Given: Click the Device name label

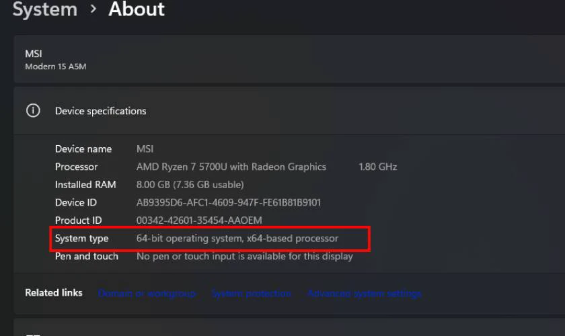Looking at the screenshot, I should 83,149.
